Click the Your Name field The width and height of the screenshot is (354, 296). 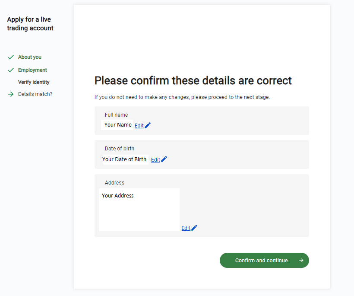[117, 125]
